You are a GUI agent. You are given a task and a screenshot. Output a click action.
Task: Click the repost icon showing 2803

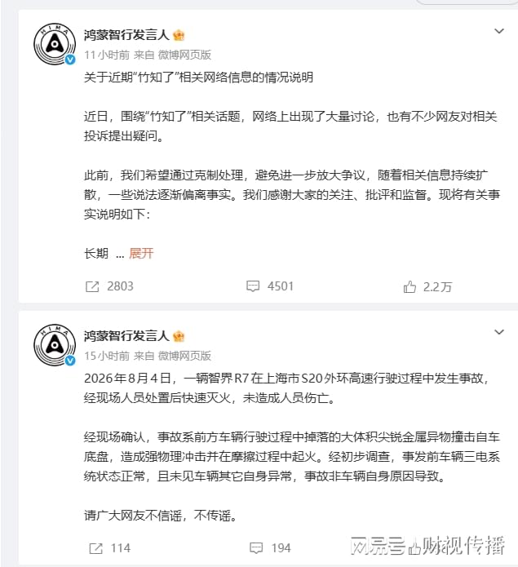point(92,286)
